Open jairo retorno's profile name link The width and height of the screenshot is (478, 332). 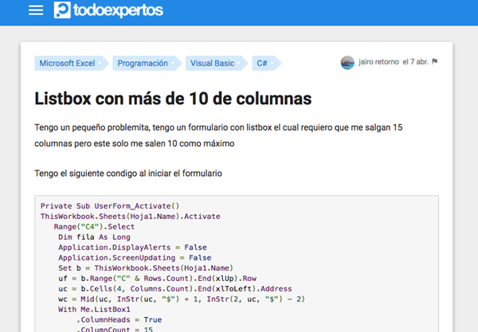coord(378,62)
